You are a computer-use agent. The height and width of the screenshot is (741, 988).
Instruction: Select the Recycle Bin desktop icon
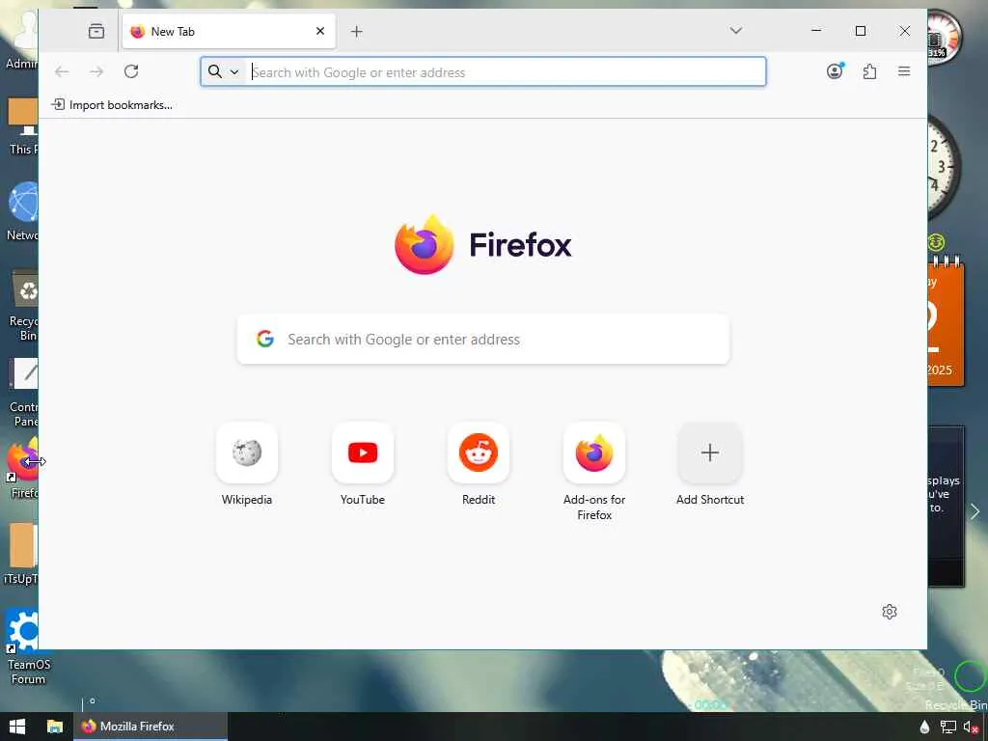click(22, 306)
